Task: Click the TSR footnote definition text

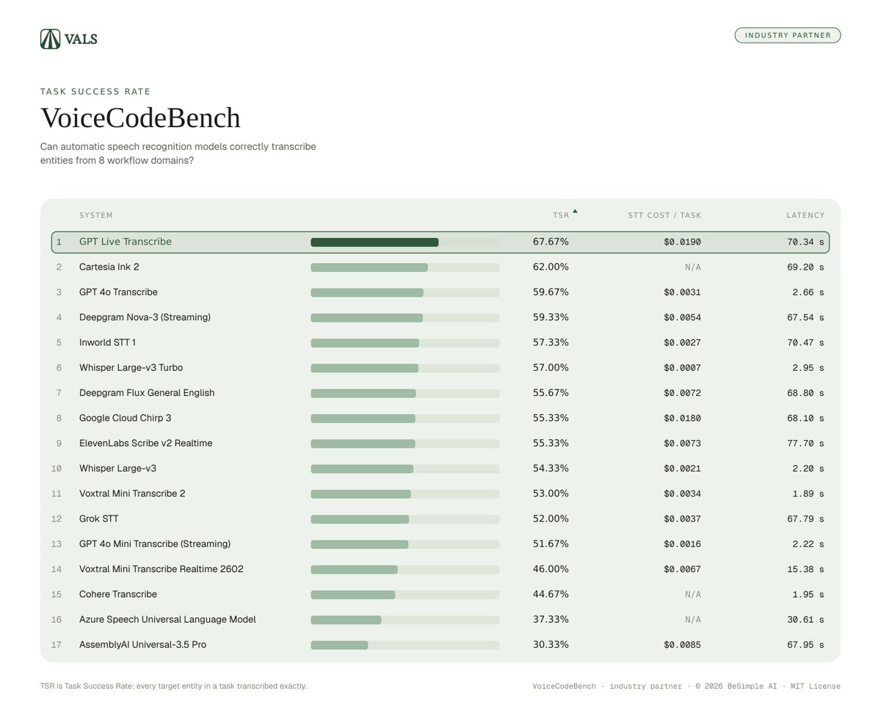Action: (x=173, y=686)
